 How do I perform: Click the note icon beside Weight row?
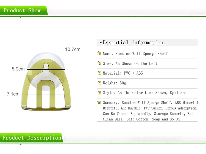(99, 83)
